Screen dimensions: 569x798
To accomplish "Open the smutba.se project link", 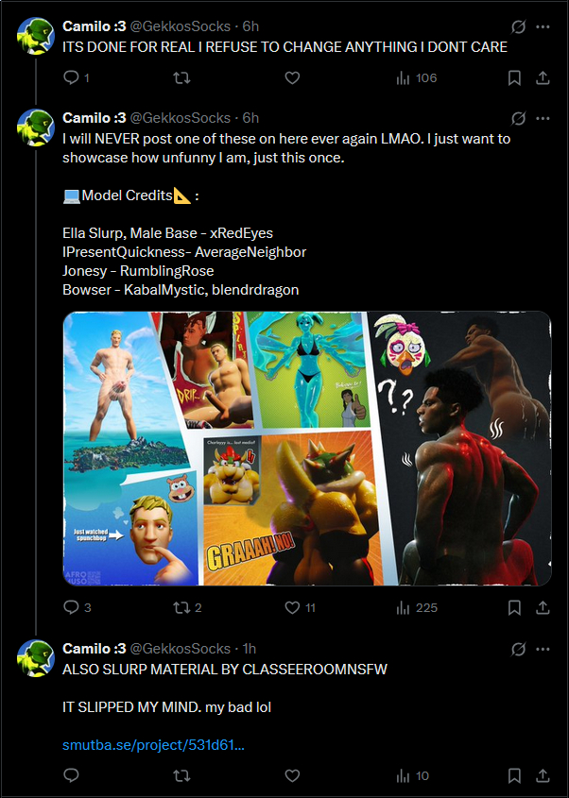I will [x=153, y=744].
